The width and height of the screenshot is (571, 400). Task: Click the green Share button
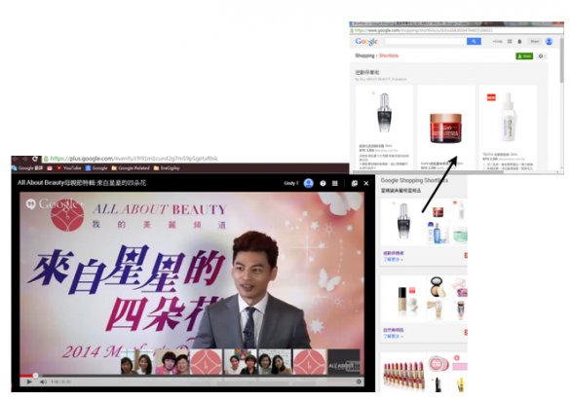click(x=524, y=56)
